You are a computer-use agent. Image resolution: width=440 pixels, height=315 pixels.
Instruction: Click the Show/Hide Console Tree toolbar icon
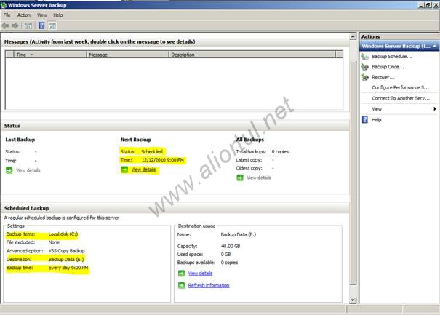pyautogui.click(x=28, y=26)
